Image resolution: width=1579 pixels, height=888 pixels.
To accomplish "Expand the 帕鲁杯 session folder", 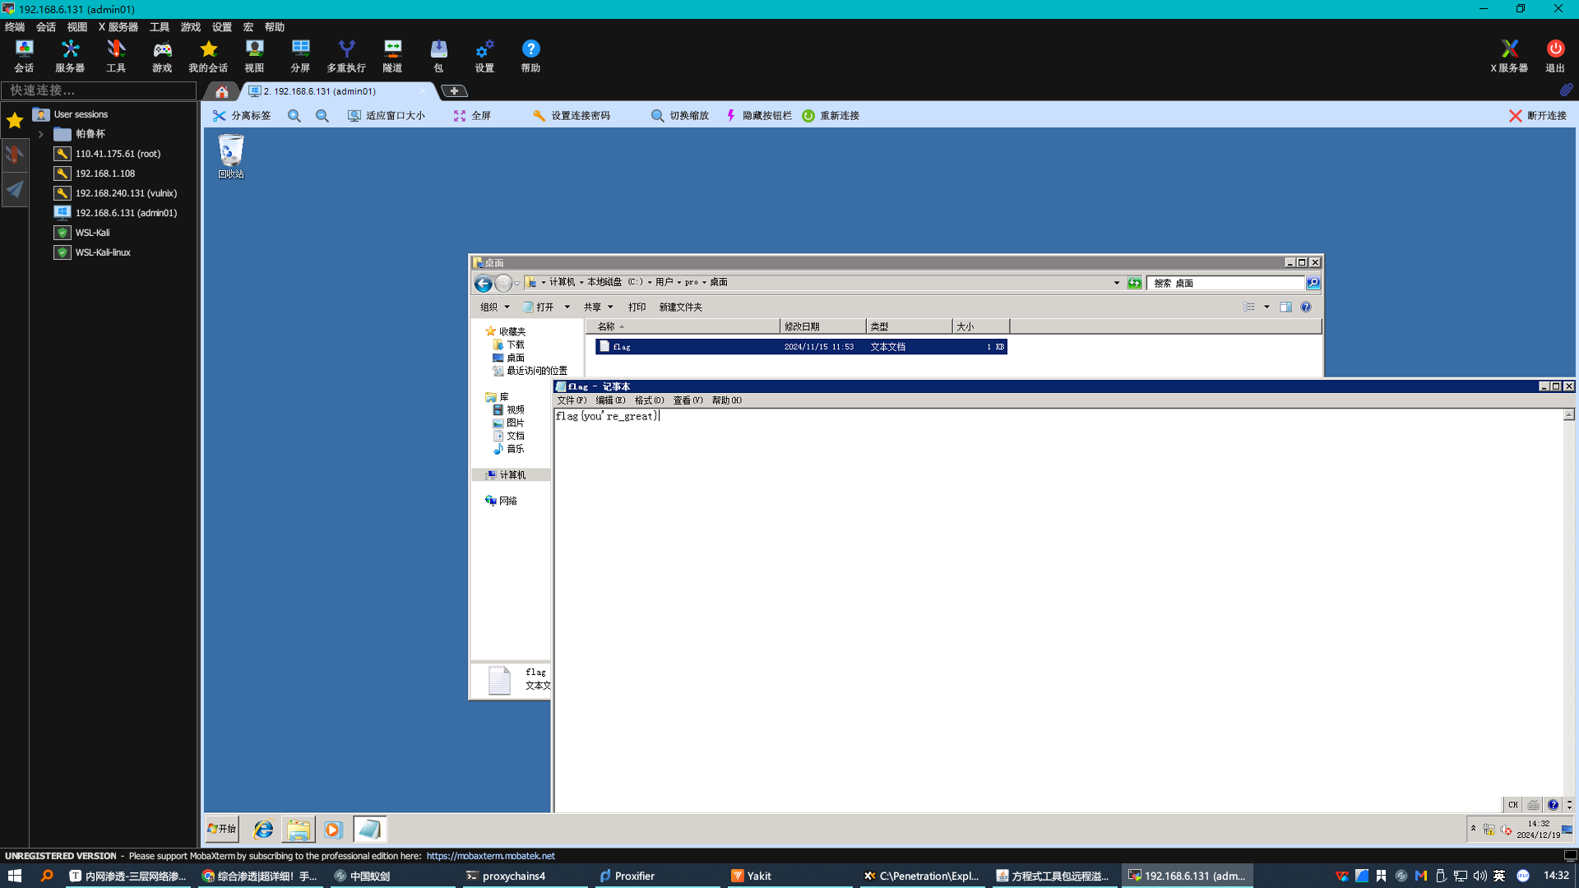I will [x=40, y=134].
